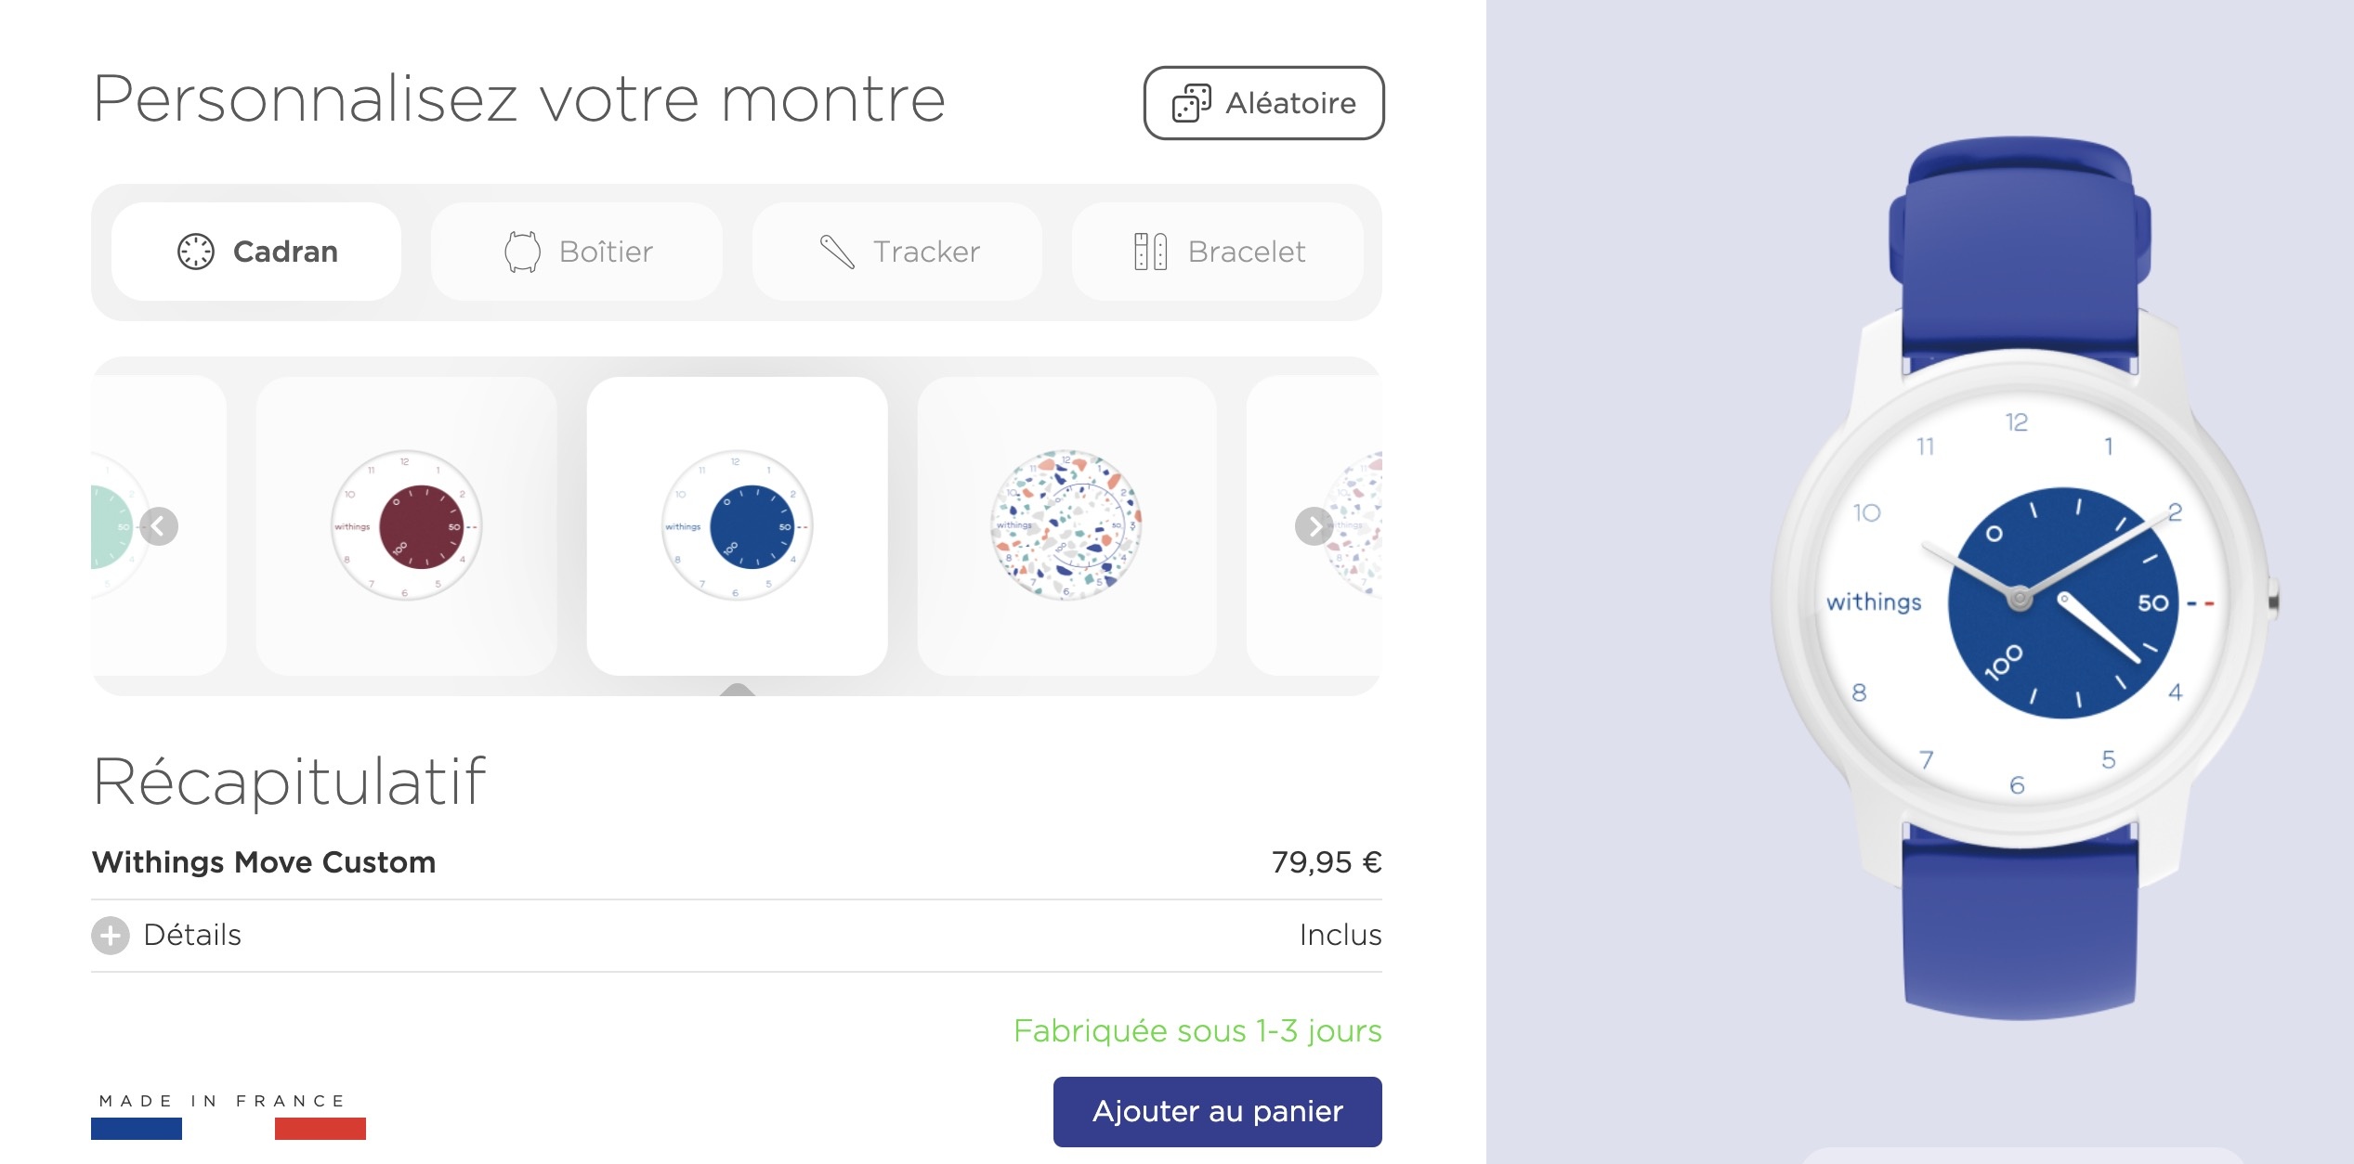Image resolution: width=2354 pixels, height=1164 pixels.
Task: Click the Tracker hand icon
Action: pyautogui.click(x=837, y=252)
